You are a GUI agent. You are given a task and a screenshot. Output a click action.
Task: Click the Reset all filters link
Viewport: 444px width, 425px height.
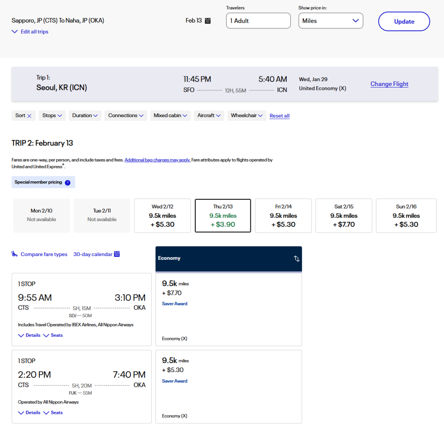click(x=280, y=116)
